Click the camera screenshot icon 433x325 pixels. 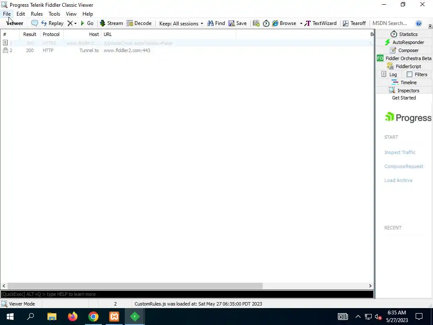(256, 23)
